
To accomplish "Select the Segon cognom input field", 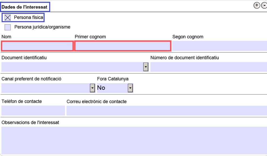I will (x=219, y=46).
